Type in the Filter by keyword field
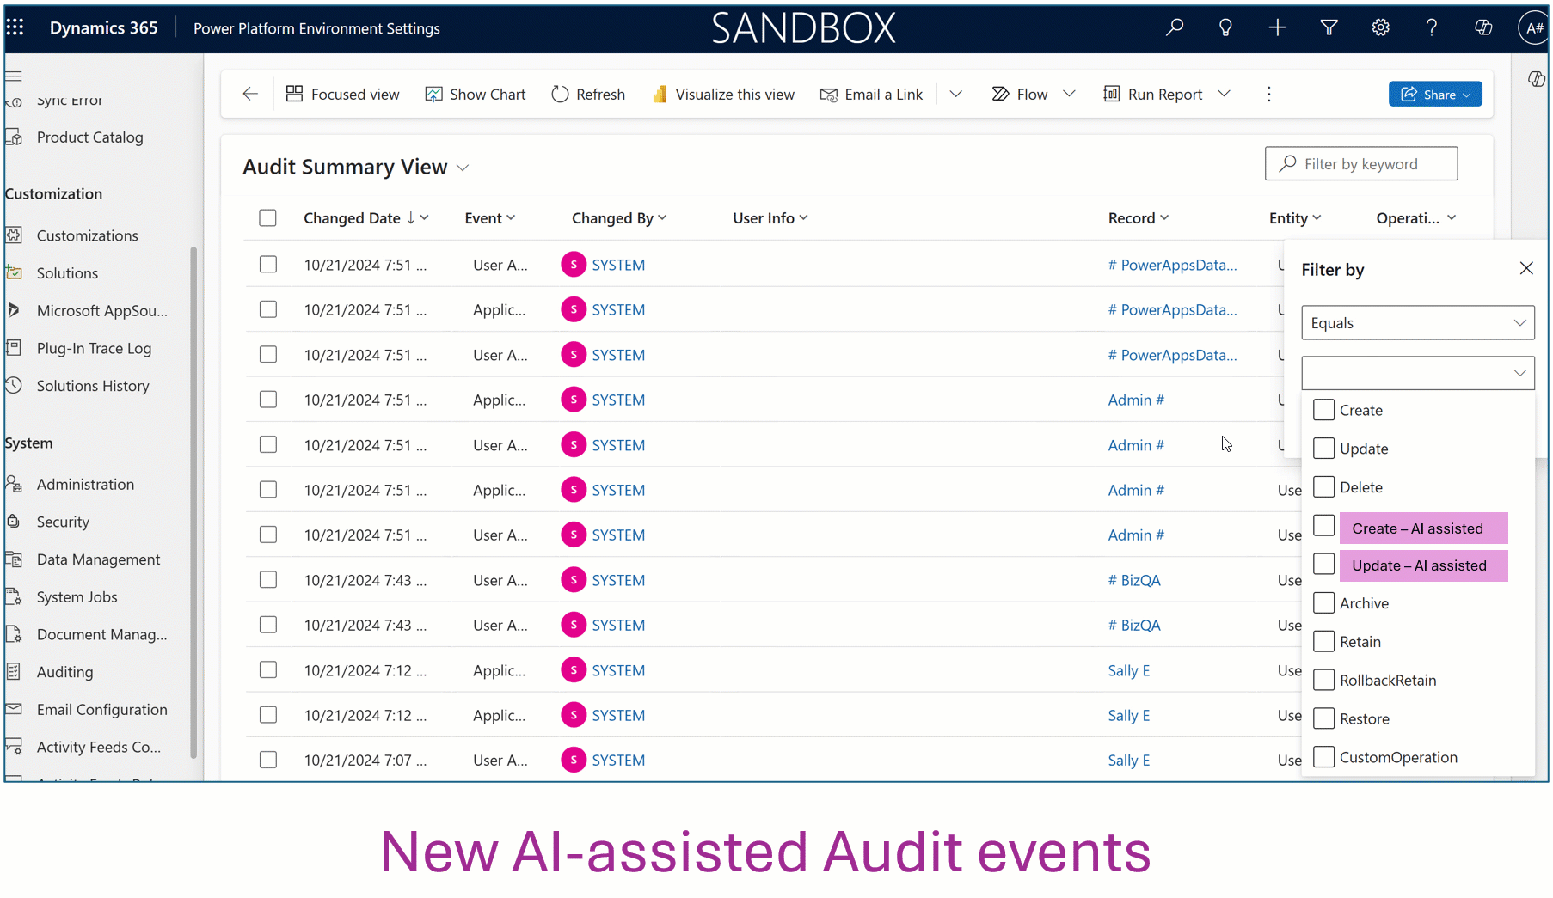1553x898 pixels. tap(1360, 163)
